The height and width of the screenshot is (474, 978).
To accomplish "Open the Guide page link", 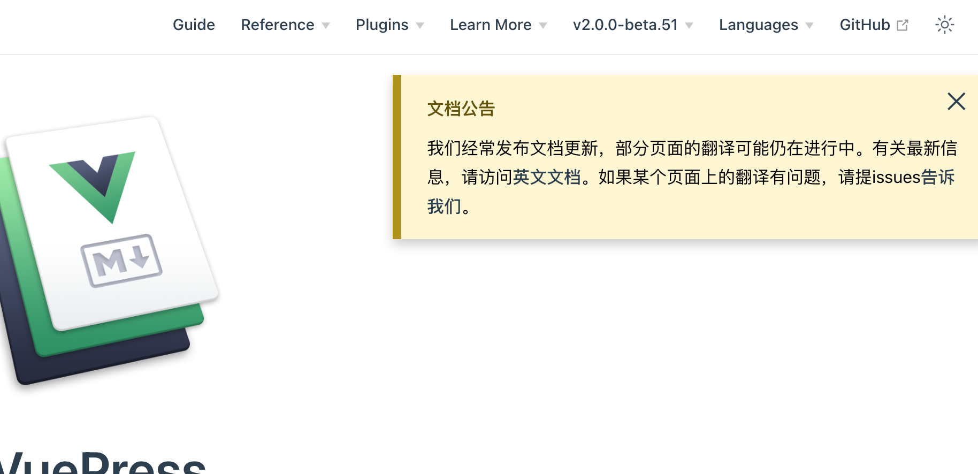I will (194, 25).
